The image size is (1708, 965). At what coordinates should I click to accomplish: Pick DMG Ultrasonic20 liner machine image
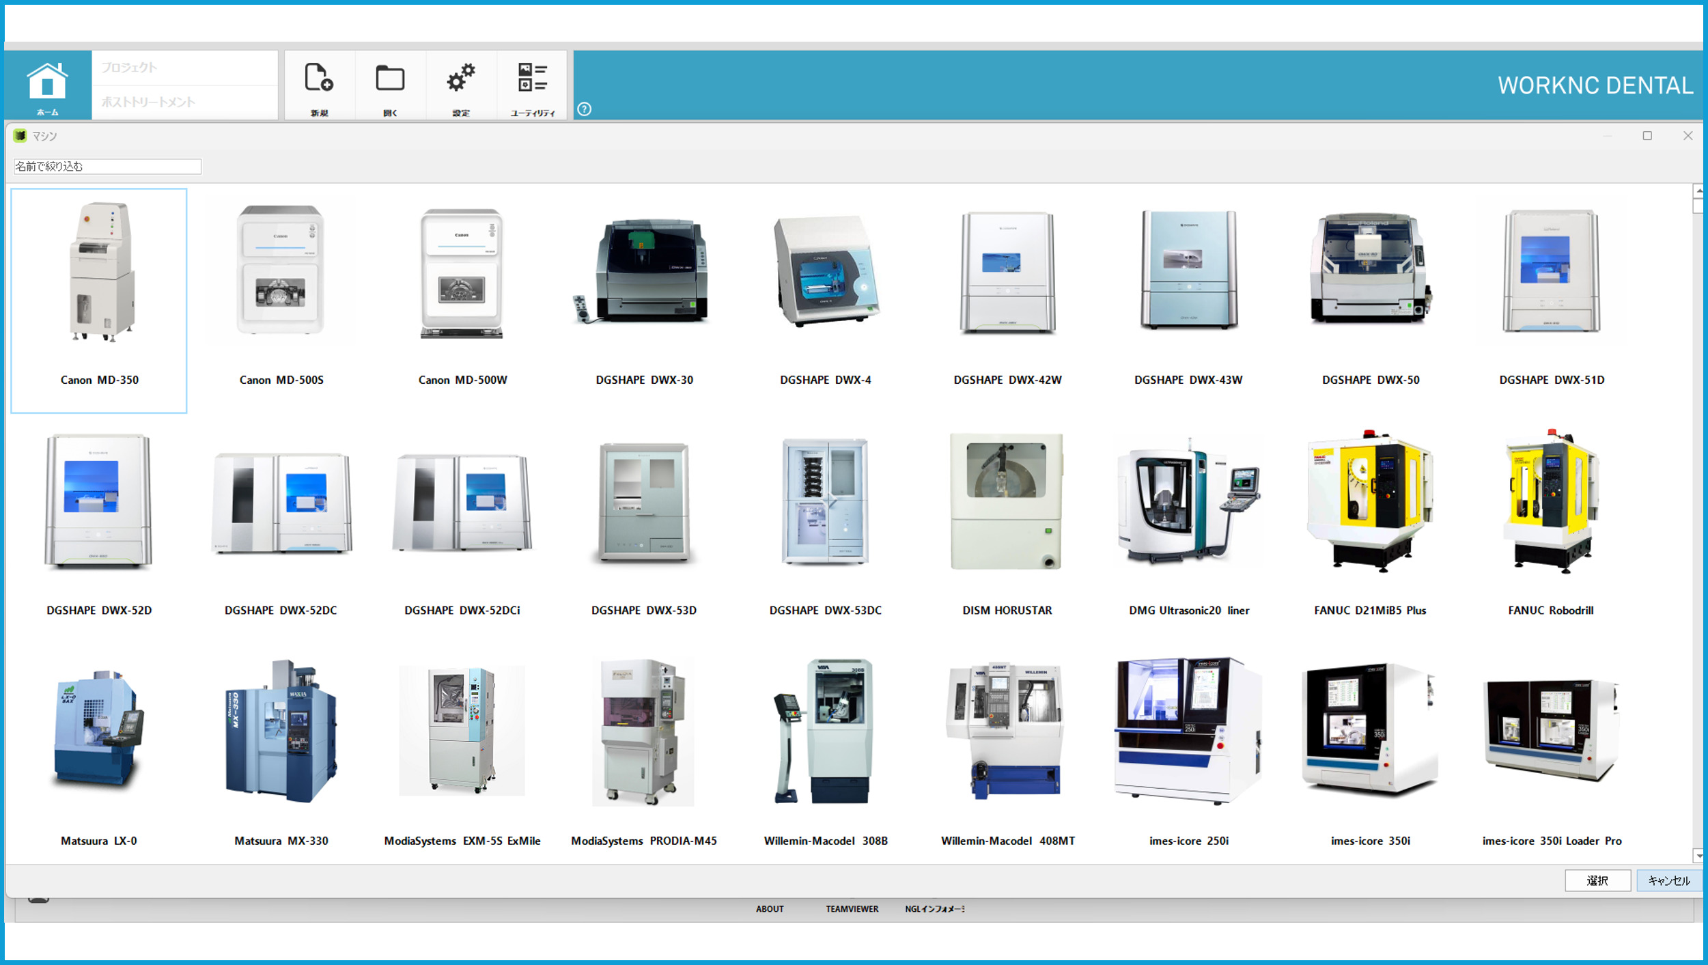point(1188,502)
